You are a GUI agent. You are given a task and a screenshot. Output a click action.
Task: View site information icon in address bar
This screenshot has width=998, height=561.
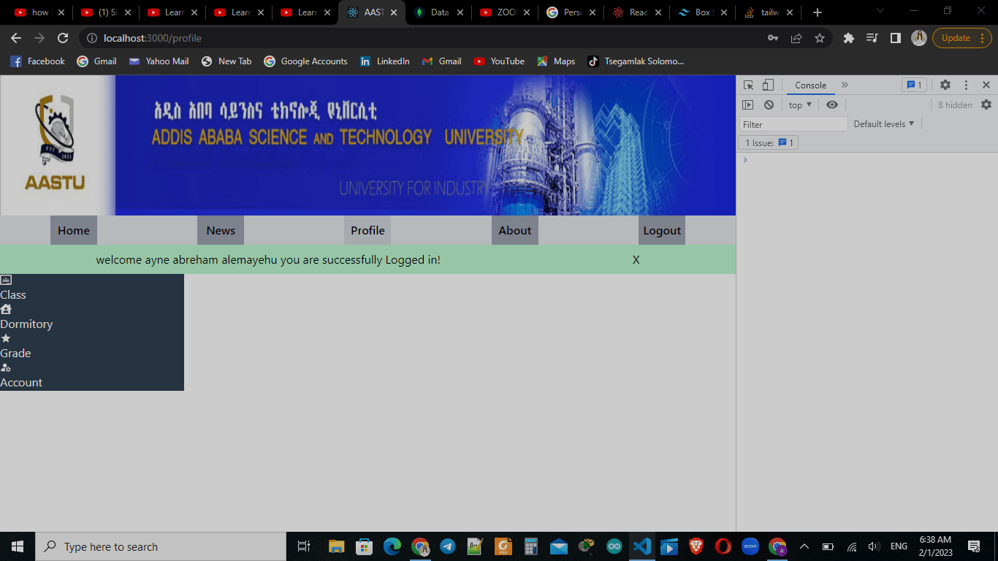point(93,38)
